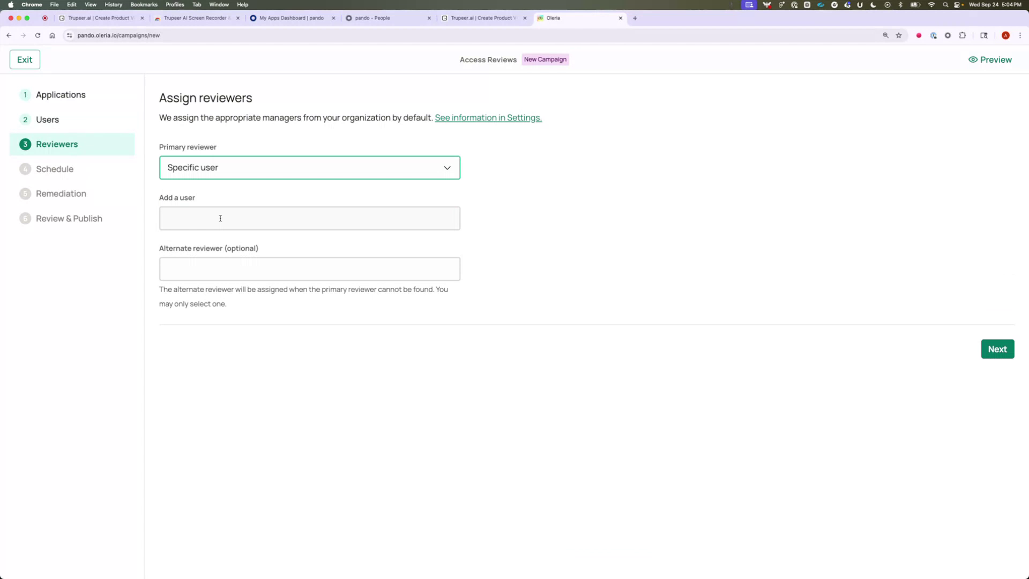Click the Add a user field
This screenshot has height=579, width=1029.
pos(309,218)
